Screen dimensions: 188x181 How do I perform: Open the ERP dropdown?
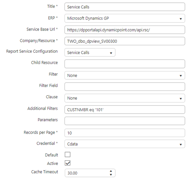[x=125, y=18]
